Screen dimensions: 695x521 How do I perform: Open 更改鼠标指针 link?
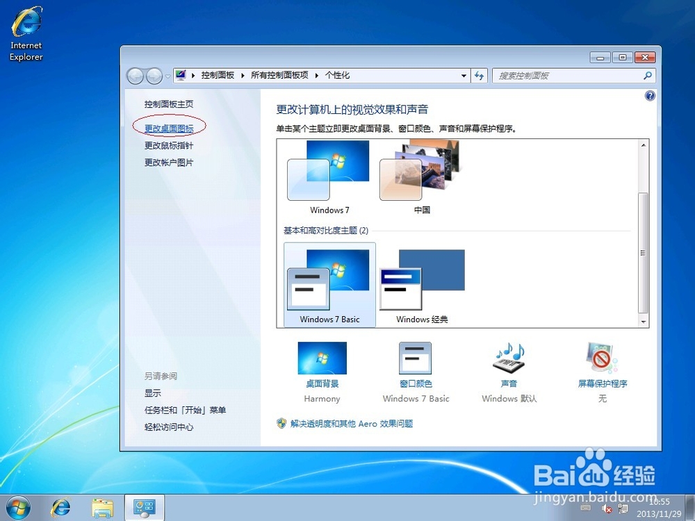[169, 145]
